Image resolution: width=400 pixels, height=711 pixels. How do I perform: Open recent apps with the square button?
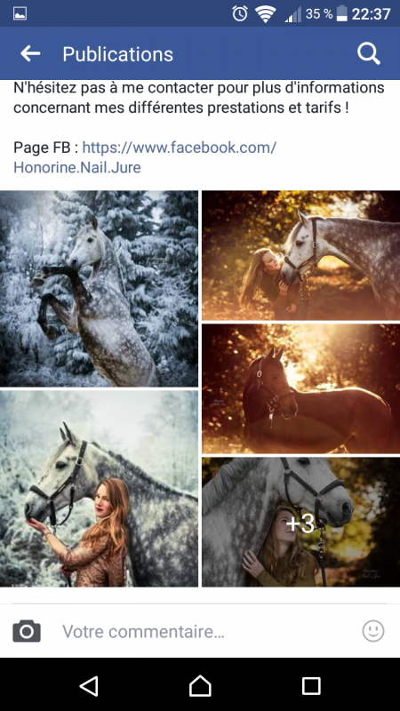pyautogui.click(x=311, y=685)
